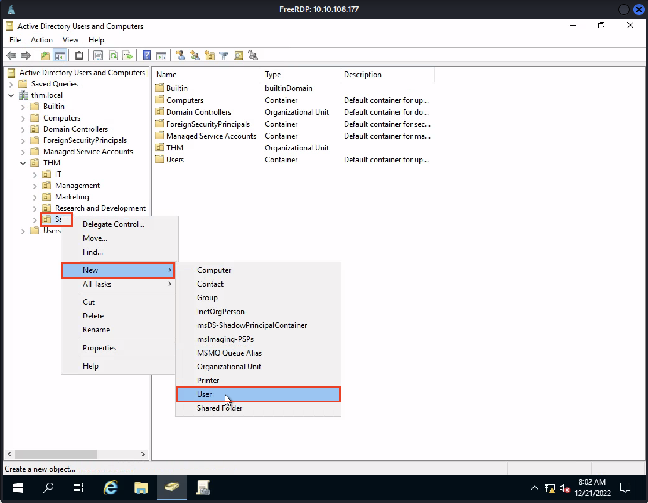
Task: Select Shared Folder in New submenu
Action: tap(258, 408)
